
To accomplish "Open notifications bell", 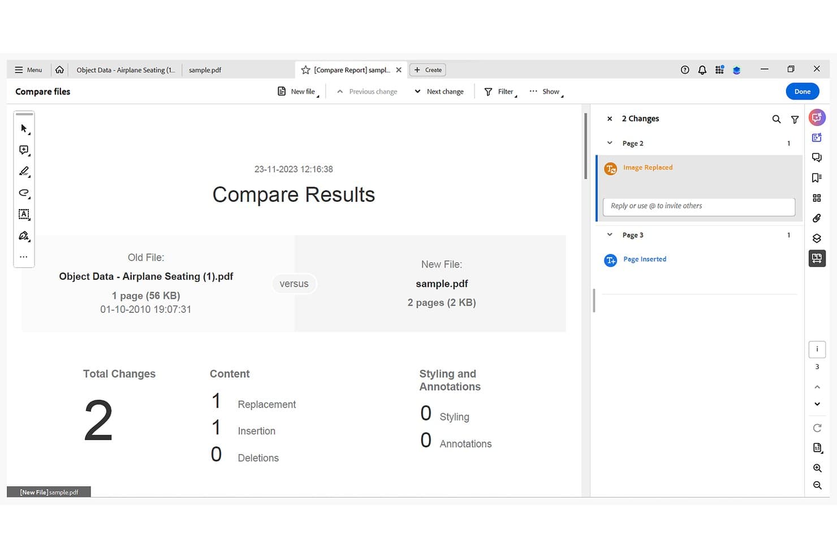I will pos(702,70).
